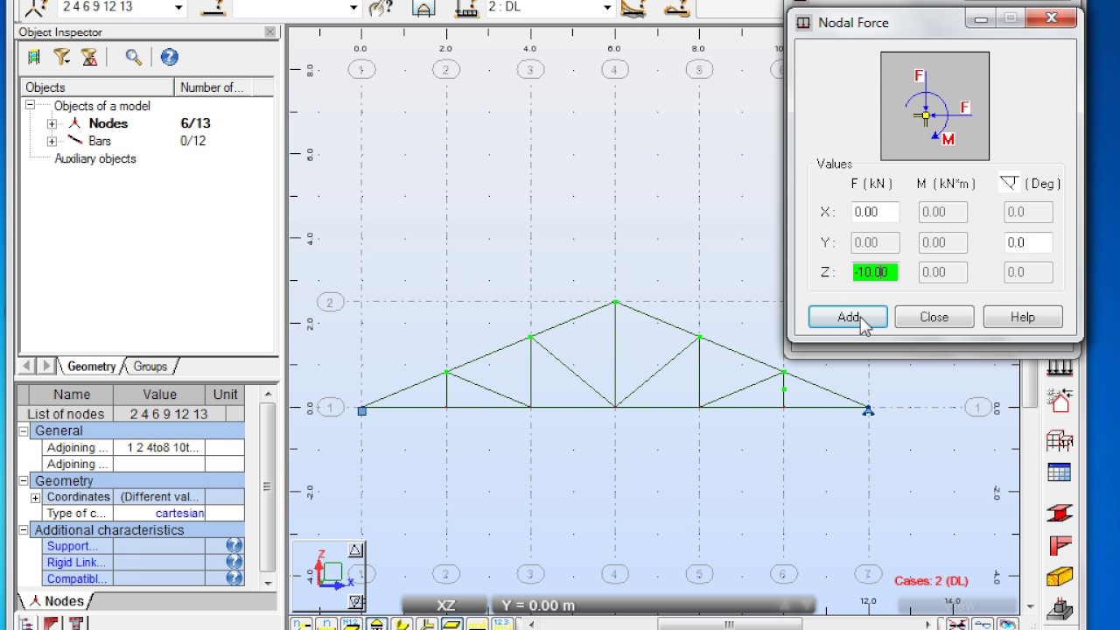Collapse the General properties section
The image size is (1120, 630).
[24, 430]
